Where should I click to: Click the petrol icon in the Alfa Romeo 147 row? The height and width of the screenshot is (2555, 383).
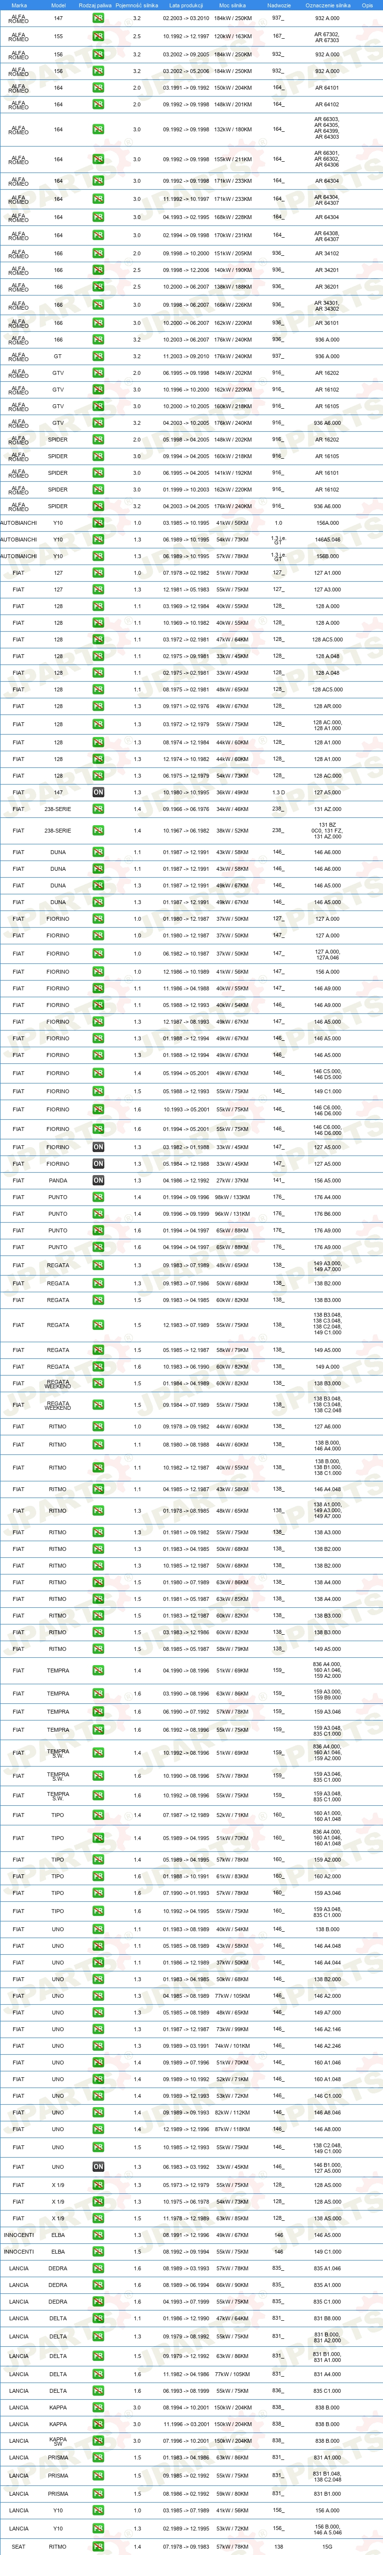98,19
